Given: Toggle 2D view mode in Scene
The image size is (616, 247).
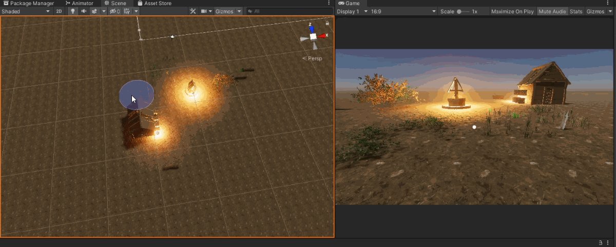Looking at the screenshot, I should pos(60,11).
